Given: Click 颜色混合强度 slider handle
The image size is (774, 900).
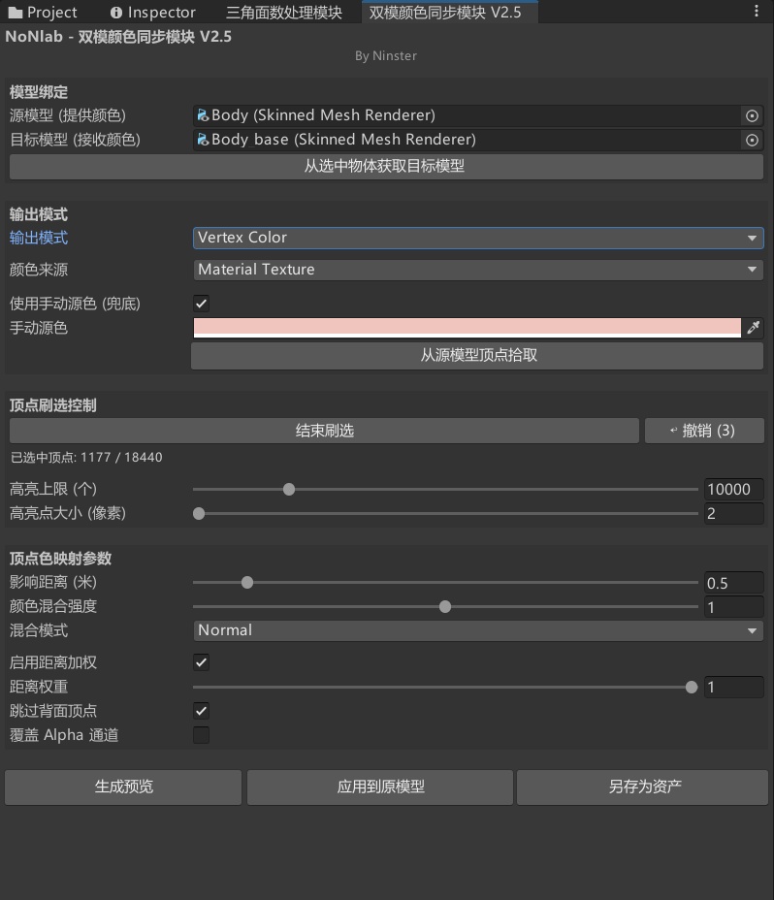Looking at the screenshot, I should pos(445,607).
